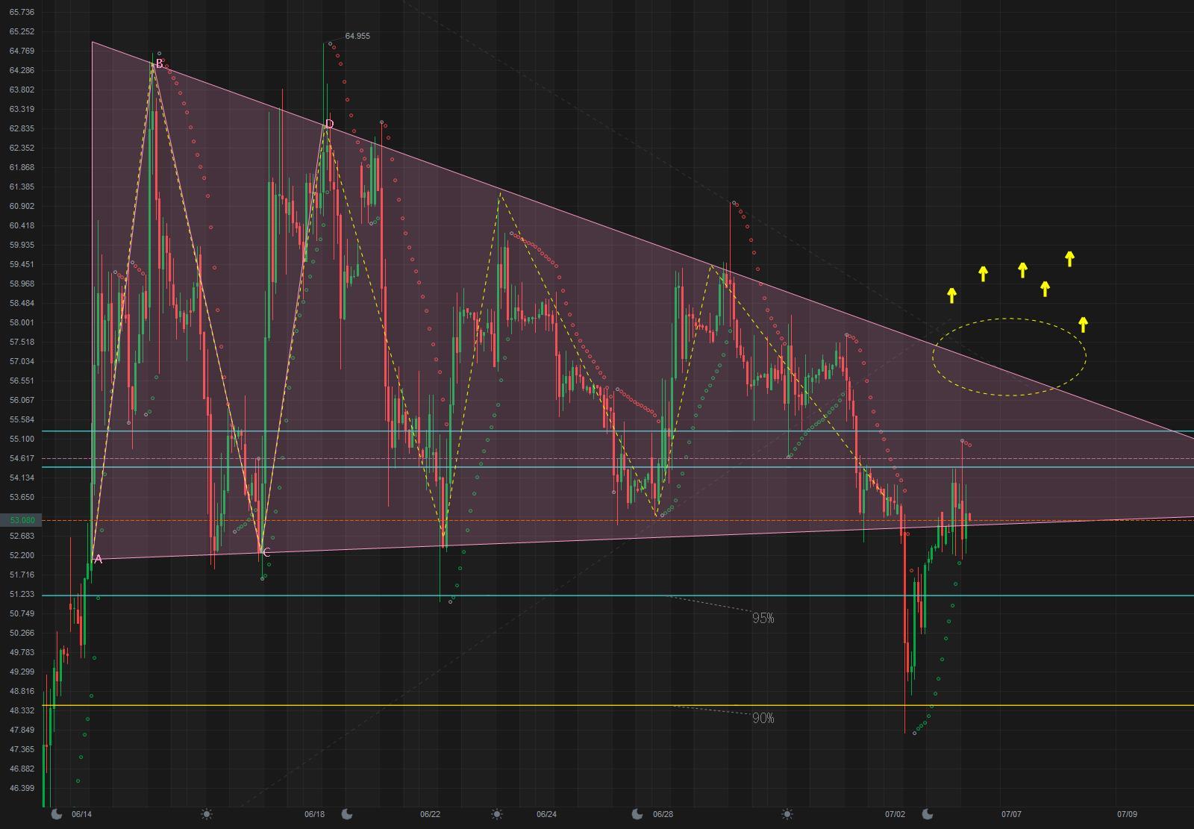
Task: Click the 07/02 date on the time axis
Action: coord(895,814)
